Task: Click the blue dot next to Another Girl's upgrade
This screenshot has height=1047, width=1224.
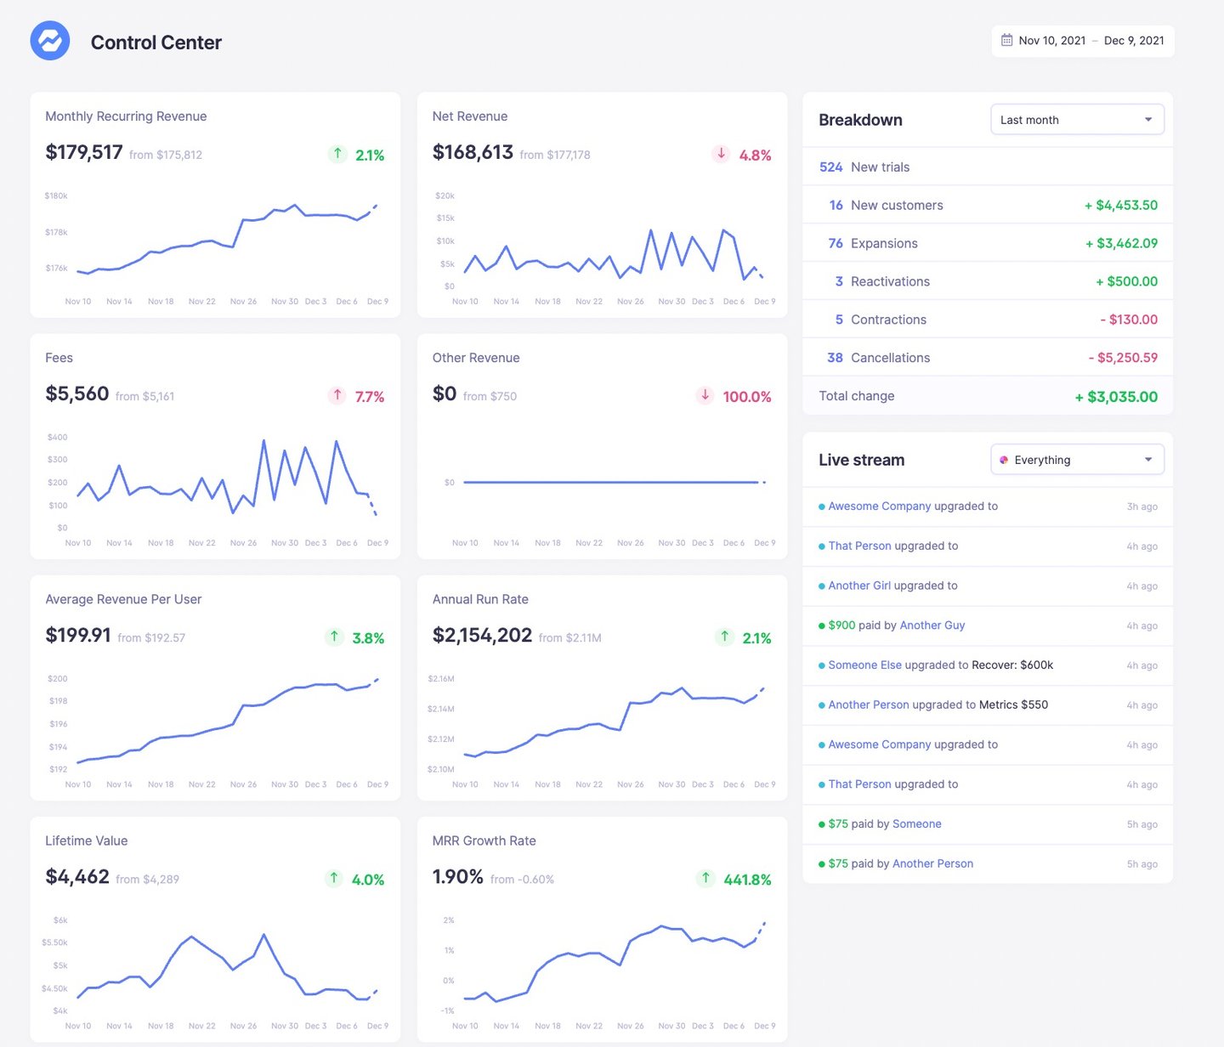Action: [821, 586]
